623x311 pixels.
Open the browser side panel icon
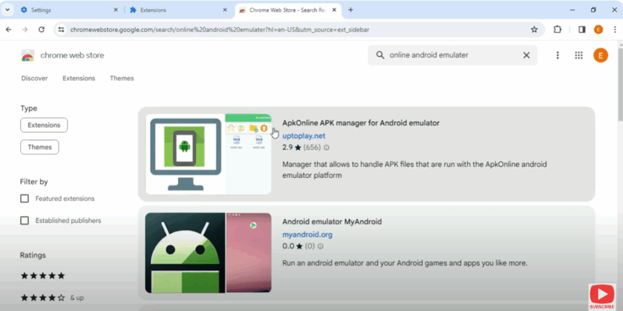(x=582, y=29)
